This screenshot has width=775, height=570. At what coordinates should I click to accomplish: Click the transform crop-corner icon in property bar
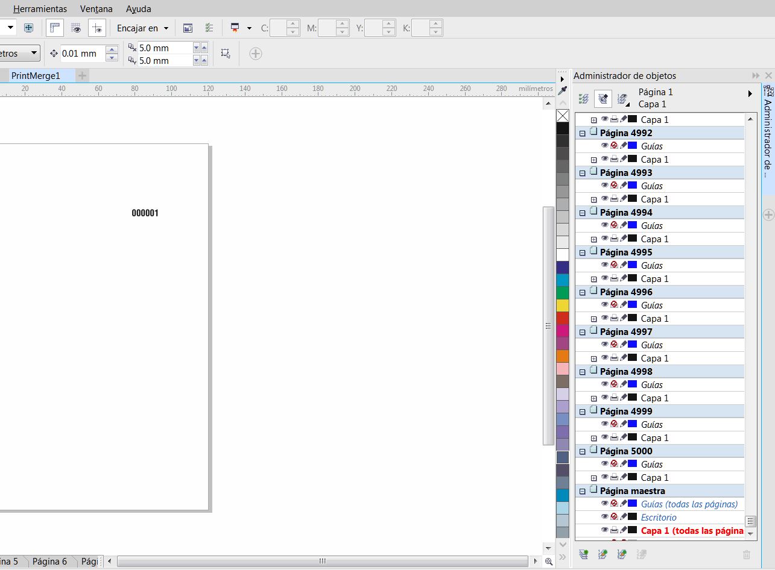(226, 53)
